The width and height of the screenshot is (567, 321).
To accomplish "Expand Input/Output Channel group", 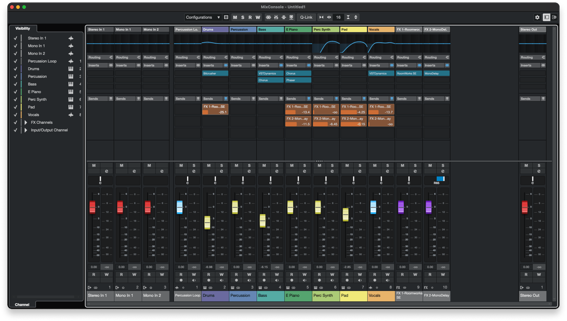I will 26,130.
